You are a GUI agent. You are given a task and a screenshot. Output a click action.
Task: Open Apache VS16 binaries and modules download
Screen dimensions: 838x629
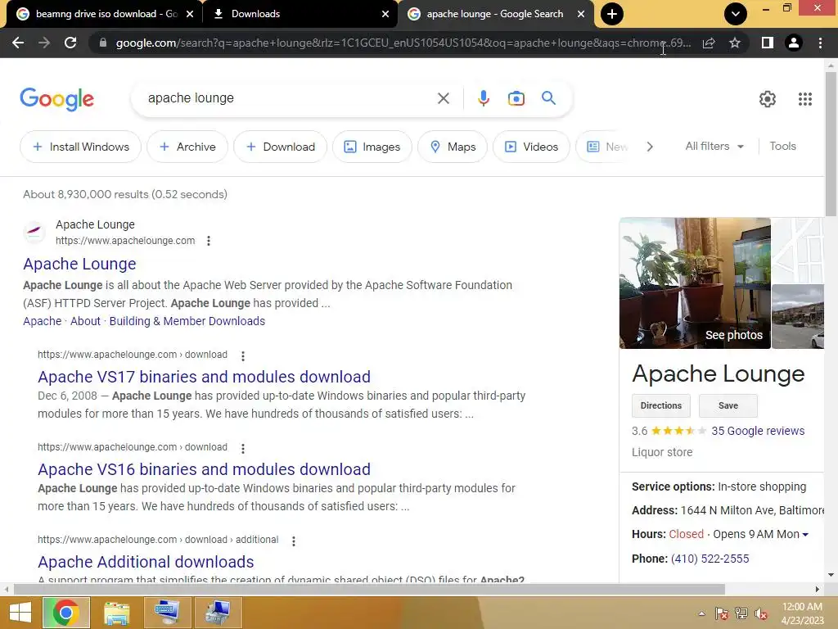click(x=204, y=469)
